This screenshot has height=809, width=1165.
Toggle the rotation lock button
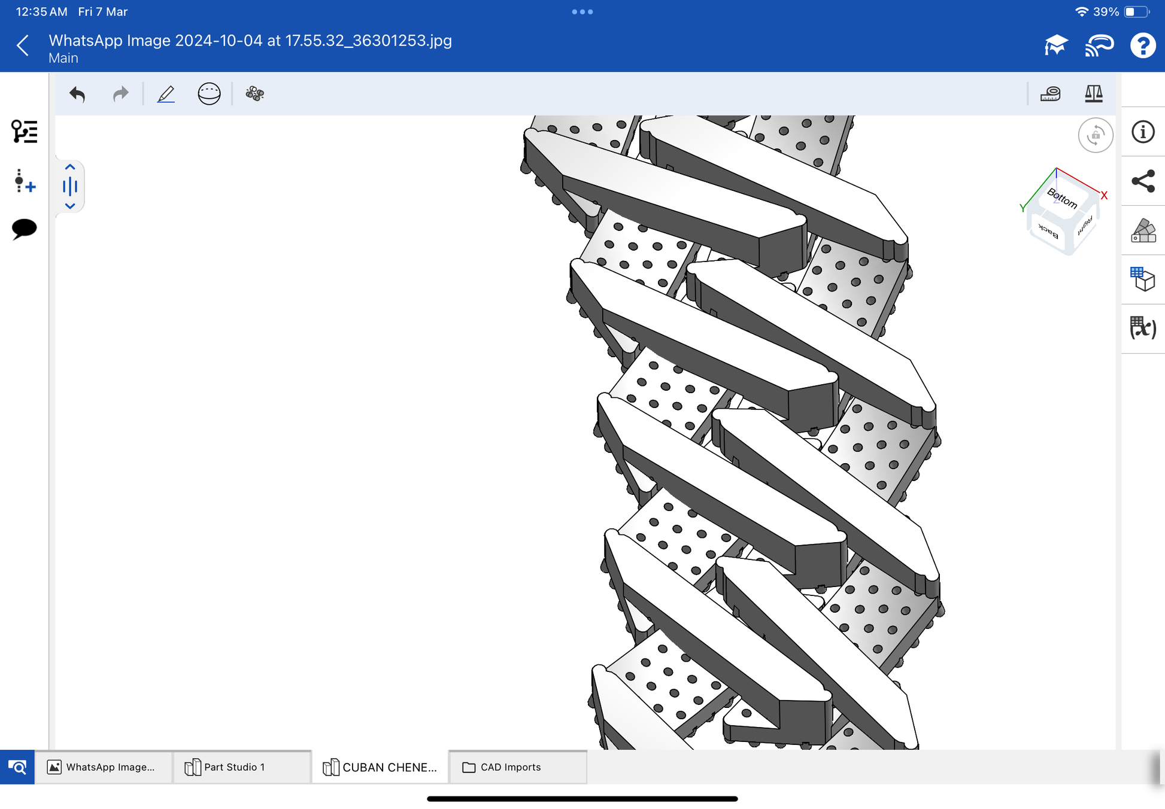click(x=1095, y=135)
